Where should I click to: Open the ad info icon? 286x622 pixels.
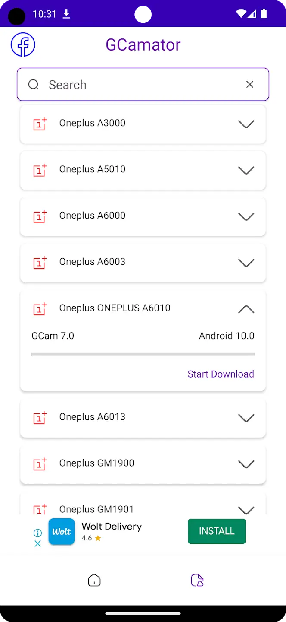tap(38, 533)
